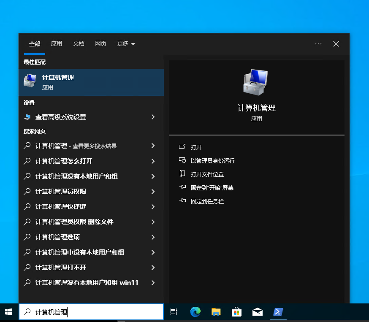
Task: Open Microsoft Edge from the taskbar
Action: pos(195,312)
